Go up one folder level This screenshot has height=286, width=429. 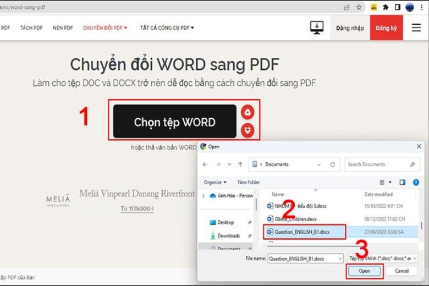[240, 164]
